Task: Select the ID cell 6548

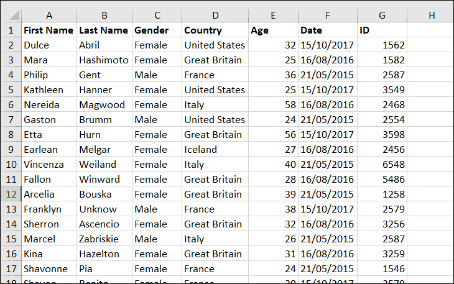Action: [393, 164]
